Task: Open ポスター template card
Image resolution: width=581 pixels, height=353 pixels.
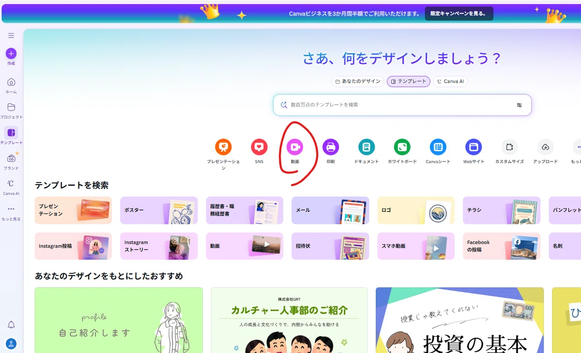Action: coord(159,210)
